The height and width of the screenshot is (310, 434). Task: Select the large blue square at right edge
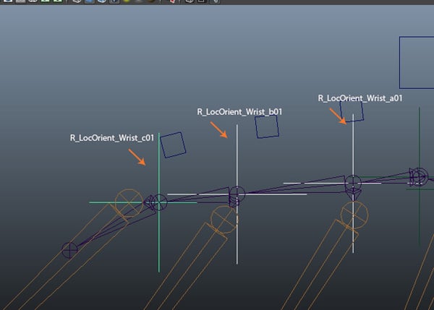point(417,63)
